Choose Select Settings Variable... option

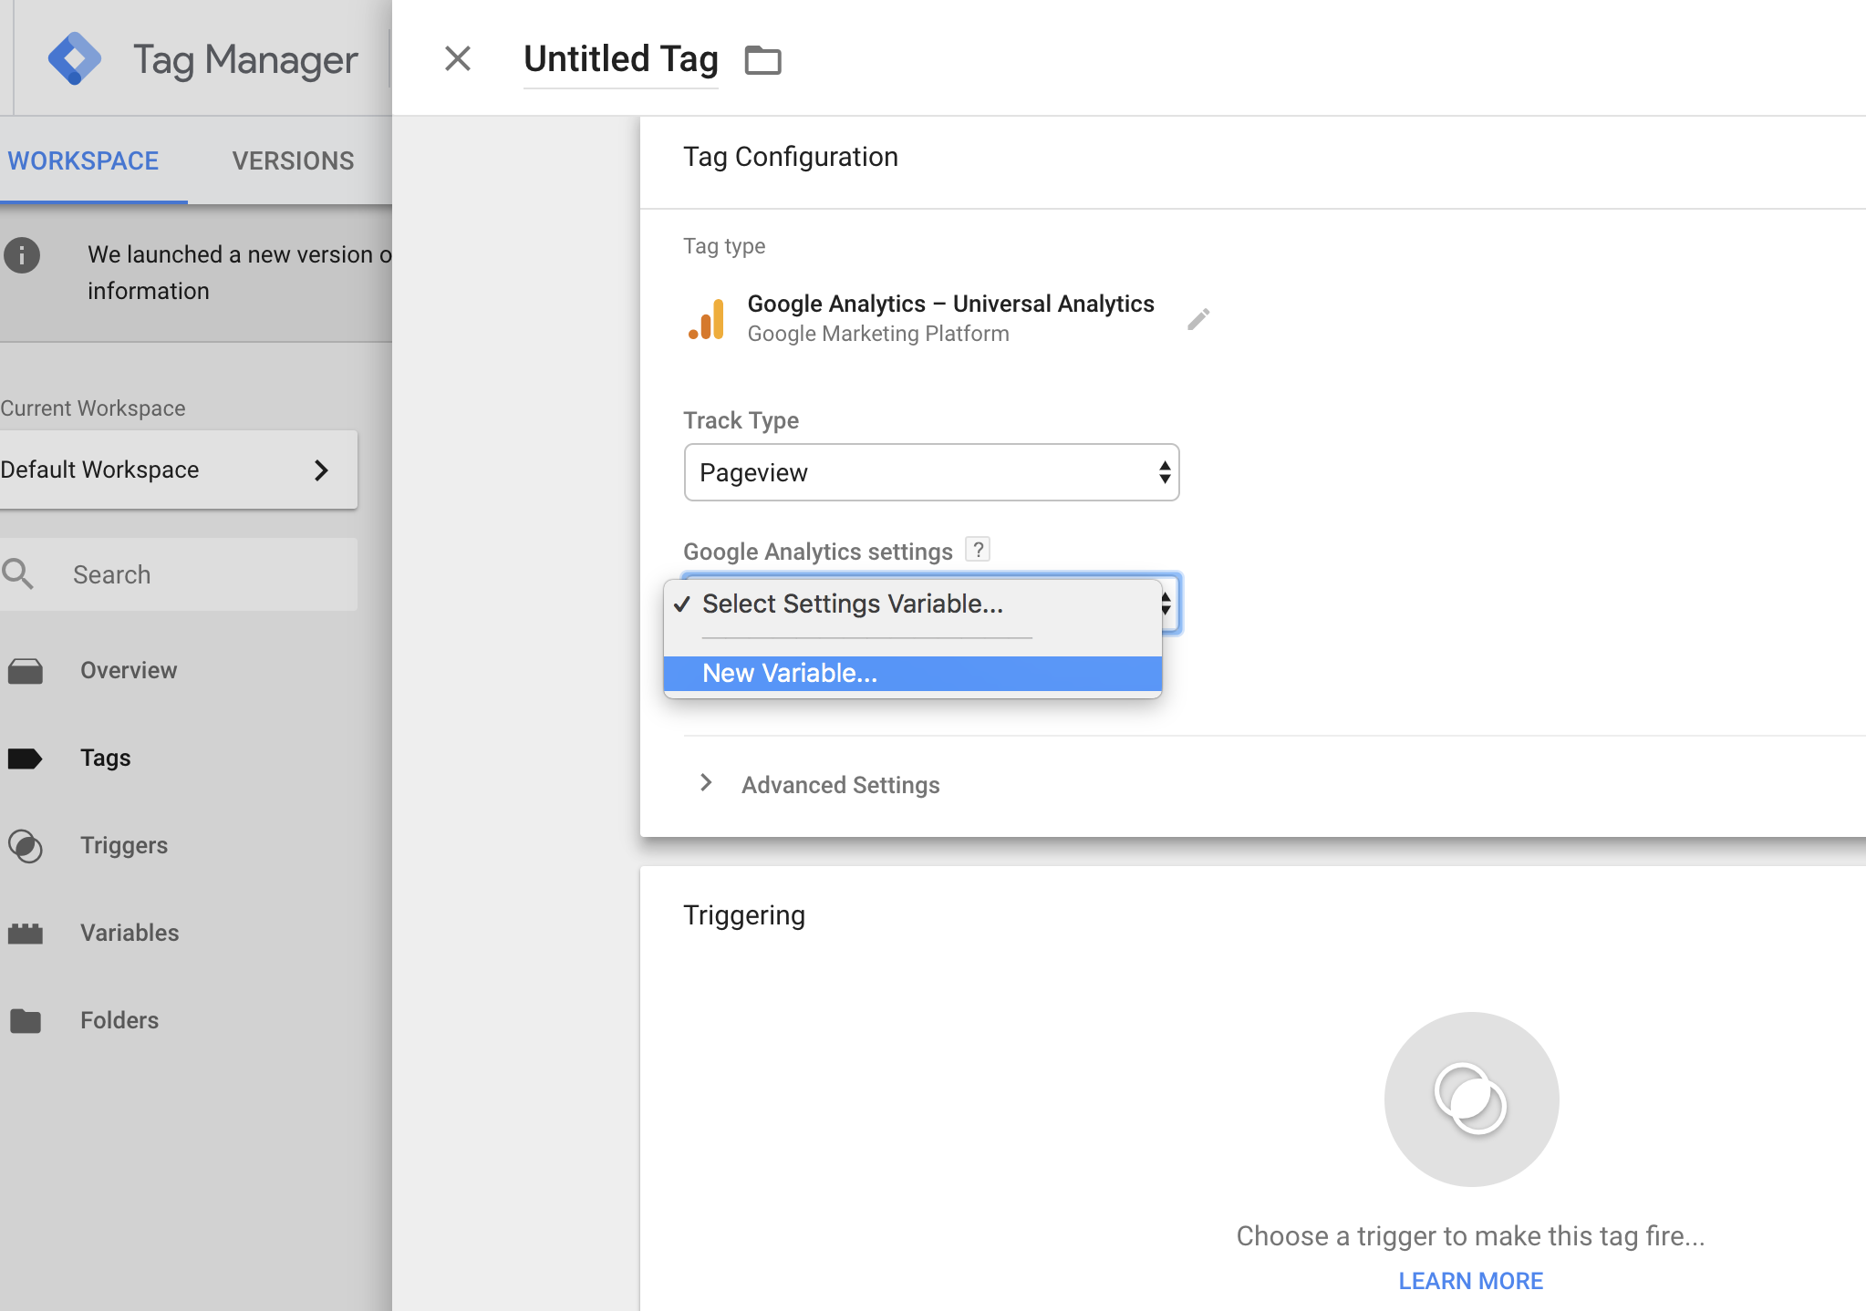click(912, 604)
